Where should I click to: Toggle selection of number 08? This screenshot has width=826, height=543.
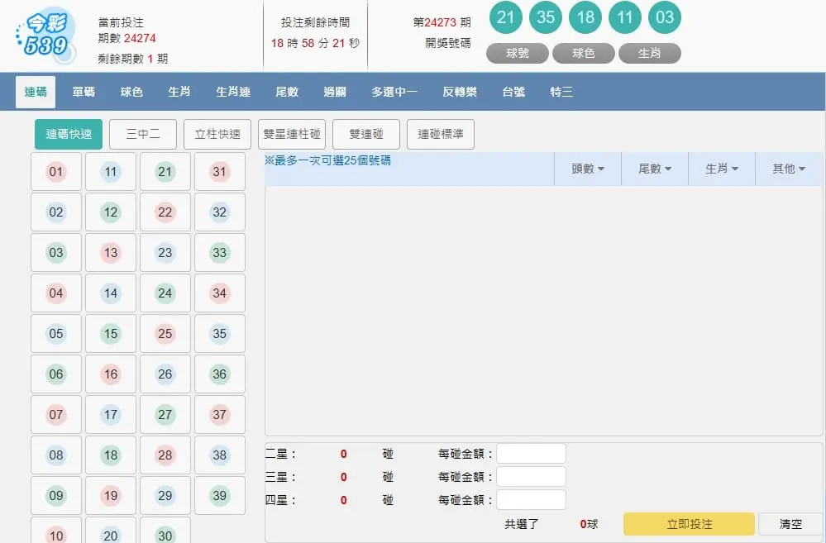pyautogui.click(x=55, y=455)
